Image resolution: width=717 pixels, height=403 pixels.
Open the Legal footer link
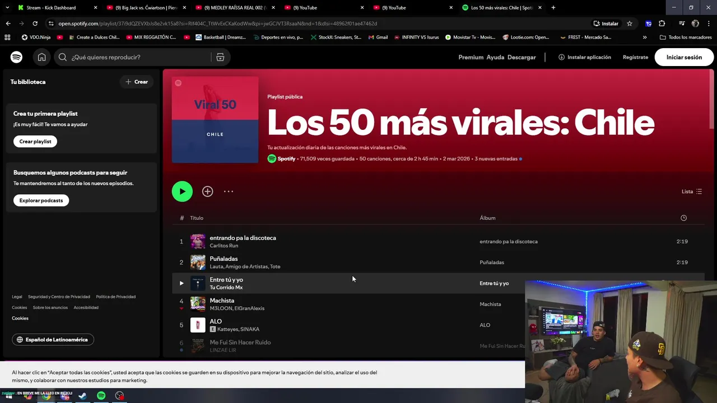17,297
